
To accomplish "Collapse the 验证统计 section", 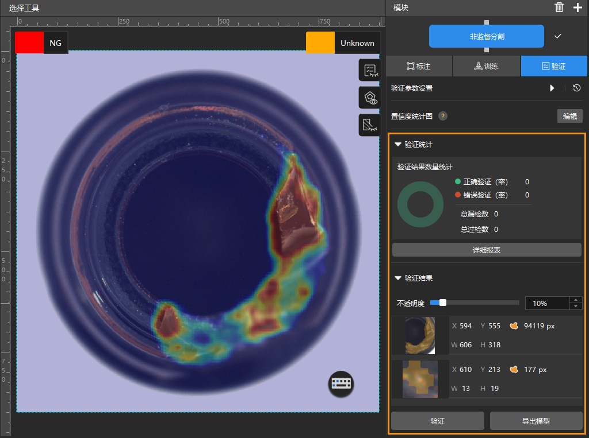I will click(398, 145).
